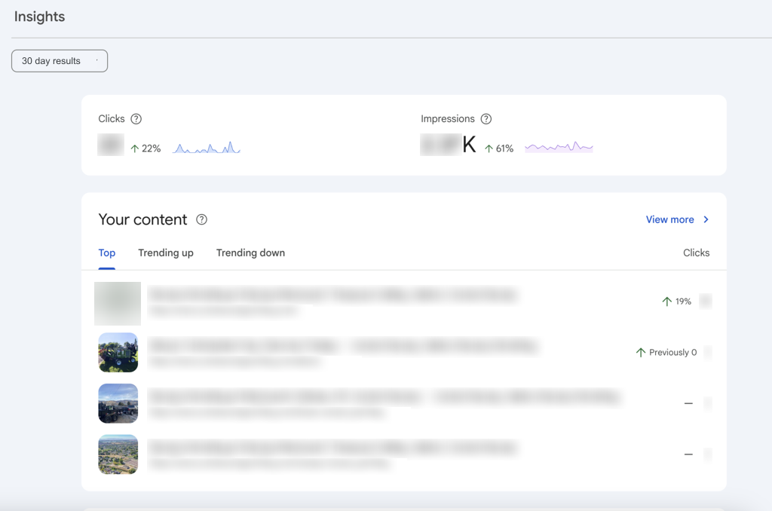Click the Your content heading

pyautogui.click(x=142, y=219)
